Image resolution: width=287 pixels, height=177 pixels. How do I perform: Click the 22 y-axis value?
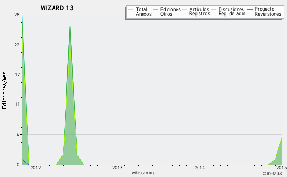pos(17,45)
